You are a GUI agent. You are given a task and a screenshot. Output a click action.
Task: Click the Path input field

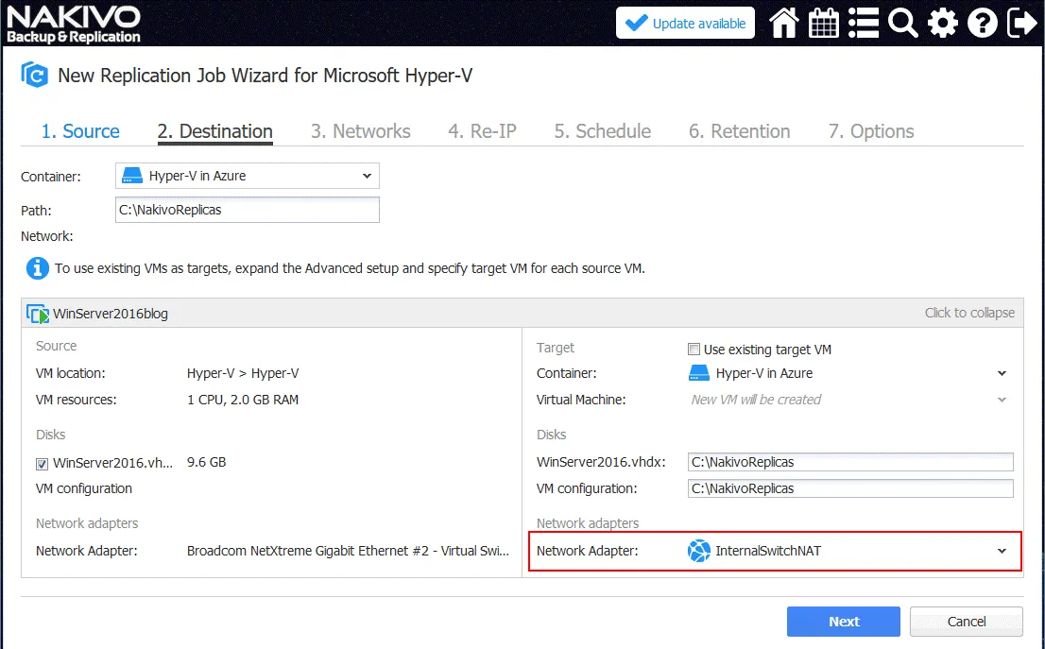point(248,210)
